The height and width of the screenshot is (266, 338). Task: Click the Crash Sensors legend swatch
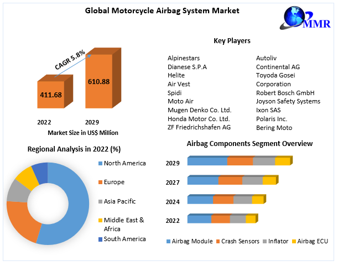(x=219, y=241)
